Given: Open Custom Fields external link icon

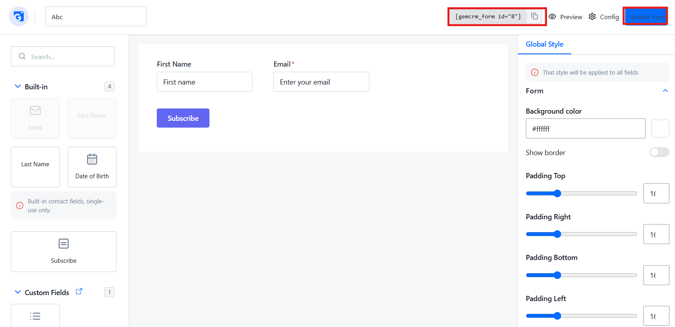Looking at the screenshot, I should click(79, 292).
